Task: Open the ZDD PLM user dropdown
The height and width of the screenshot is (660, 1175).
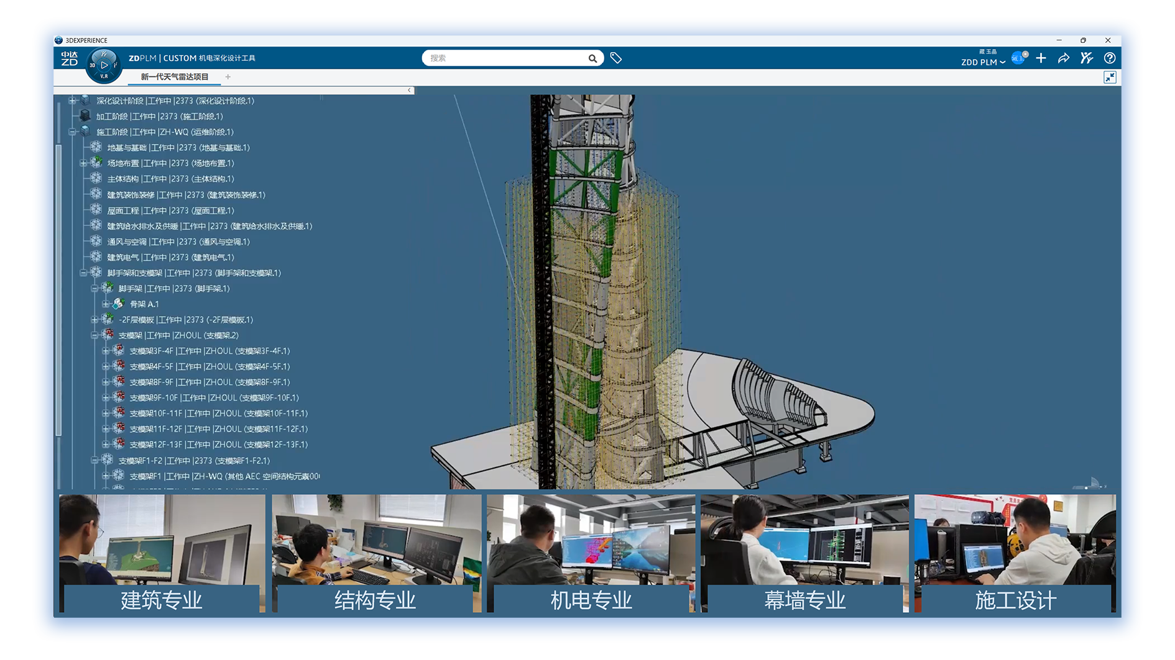Action: (983, 62)
